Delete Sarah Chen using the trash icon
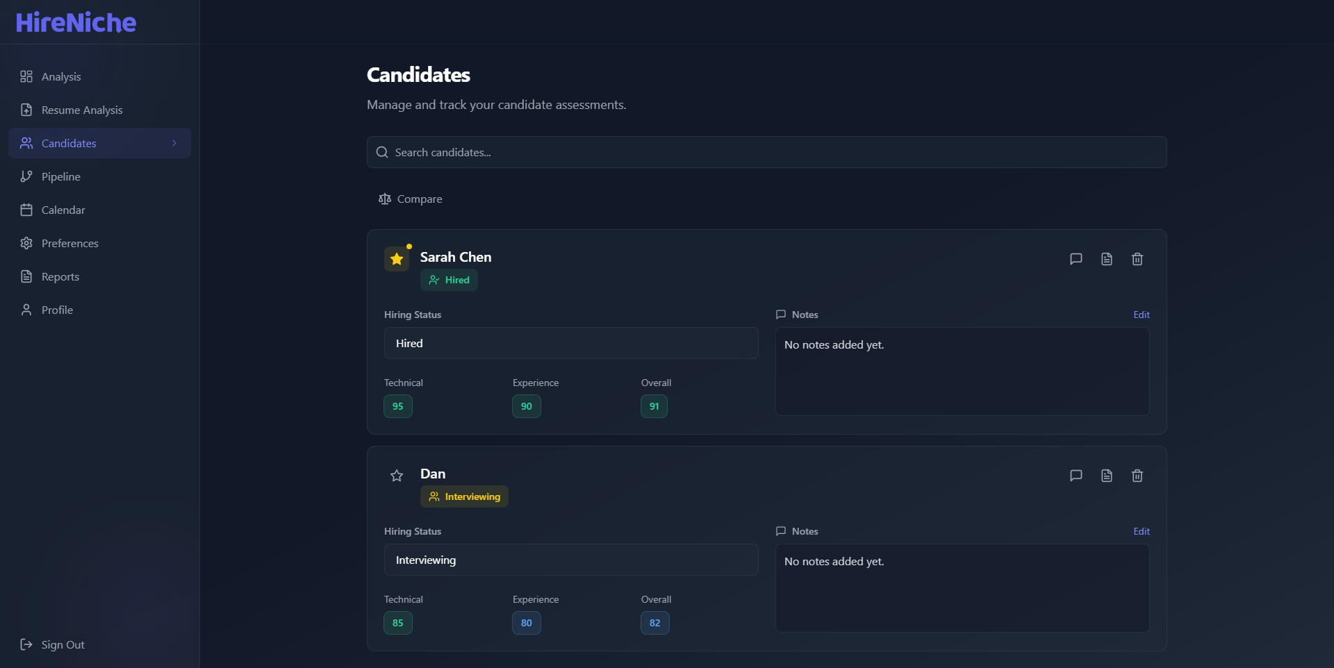1334x668 pixels. [1137, 259]
